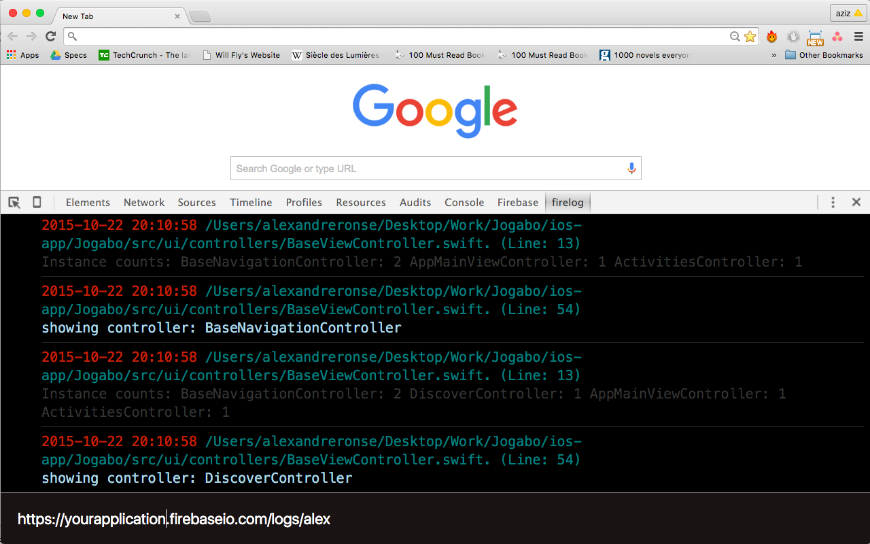Close the DevTools panel with the X
The width and height of the screenshot is (870, 544).
856,202
